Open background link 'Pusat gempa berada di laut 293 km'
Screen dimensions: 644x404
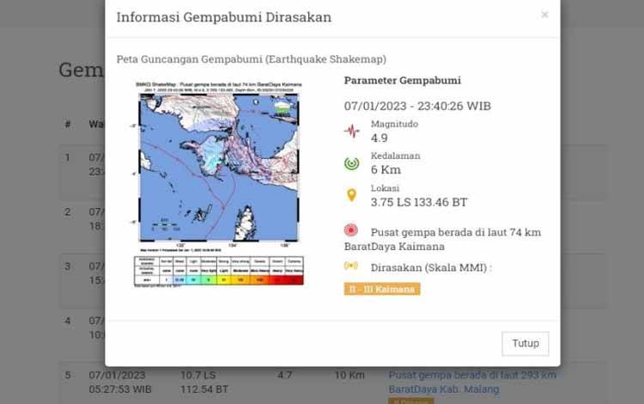(x=472, y=375)
